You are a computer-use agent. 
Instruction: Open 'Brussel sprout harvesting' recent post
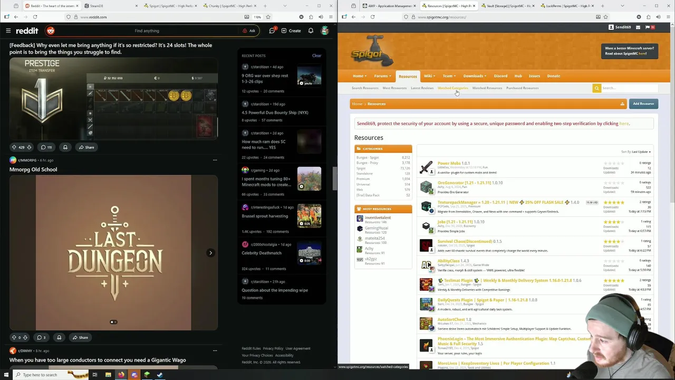[x=265, y=216]
